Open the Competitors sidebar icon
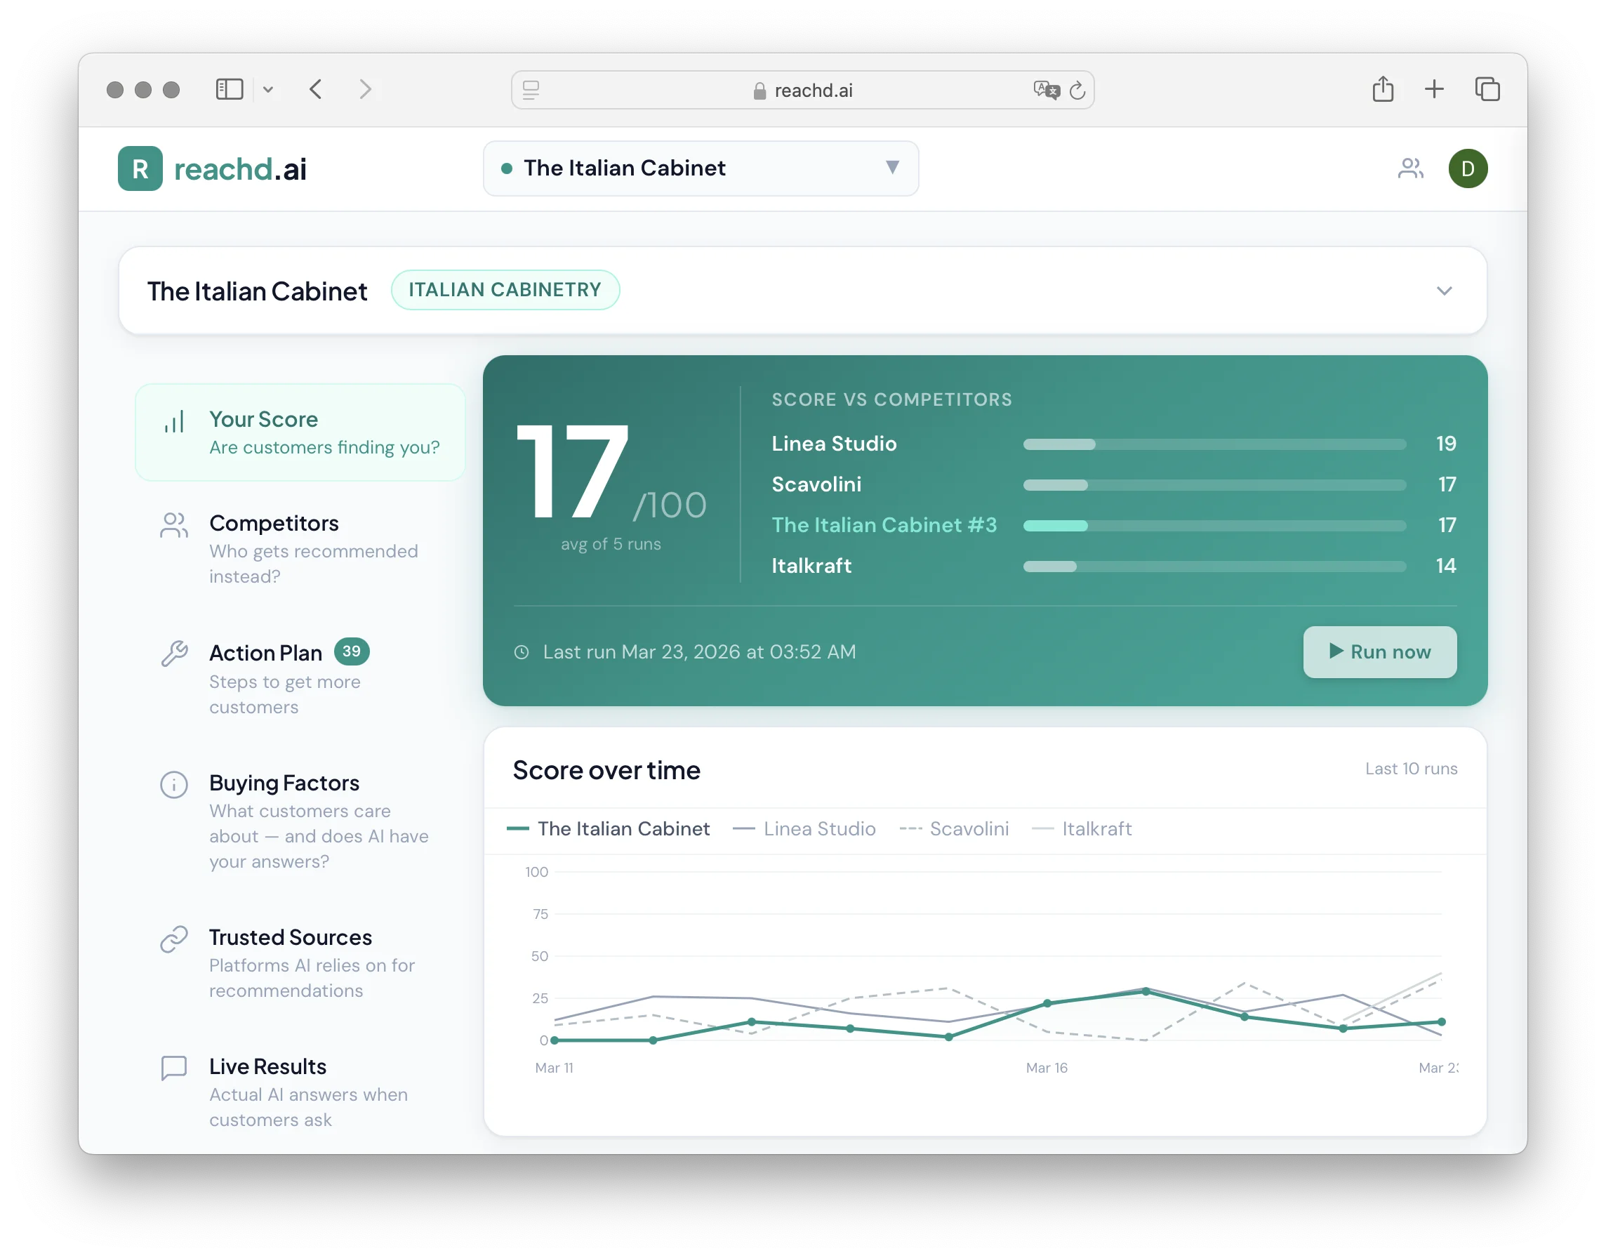Screen dimensions: 1606x1258 point(174,524)
